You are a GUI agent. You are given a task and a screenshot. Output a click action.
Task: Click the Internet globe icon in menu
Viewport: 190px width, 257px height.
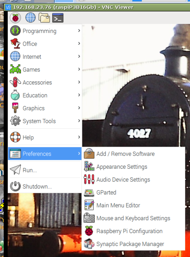click(x=15, y=56)
